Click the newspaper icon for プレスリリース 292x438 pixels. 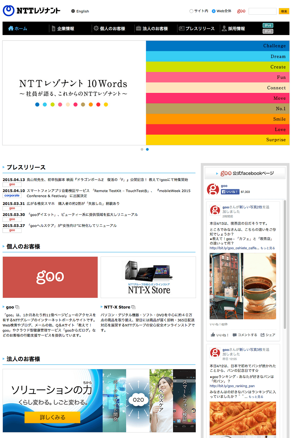coord(182,28)
